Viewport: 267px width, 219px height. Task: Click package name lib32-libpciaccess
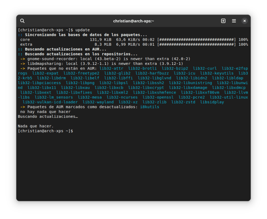39,83
